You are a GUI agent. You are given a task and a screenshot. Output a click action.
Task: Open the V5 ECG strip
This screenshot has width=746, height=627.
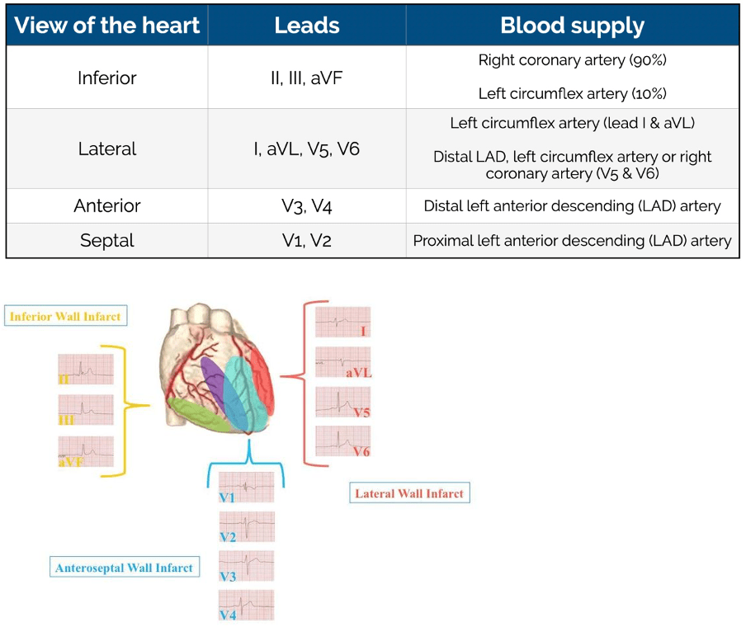(342, 402)
